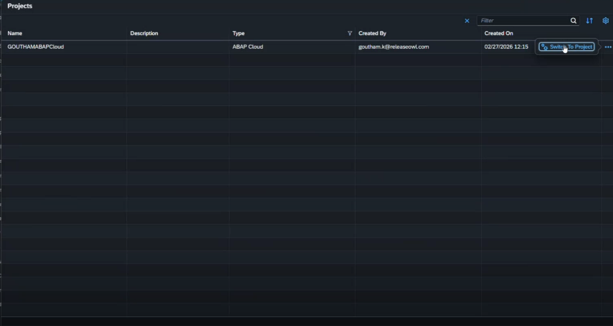Image resolution: width=613 pixels, height=326 pixels.
Task: Focus the Filter input field
Action: [523, 21]
